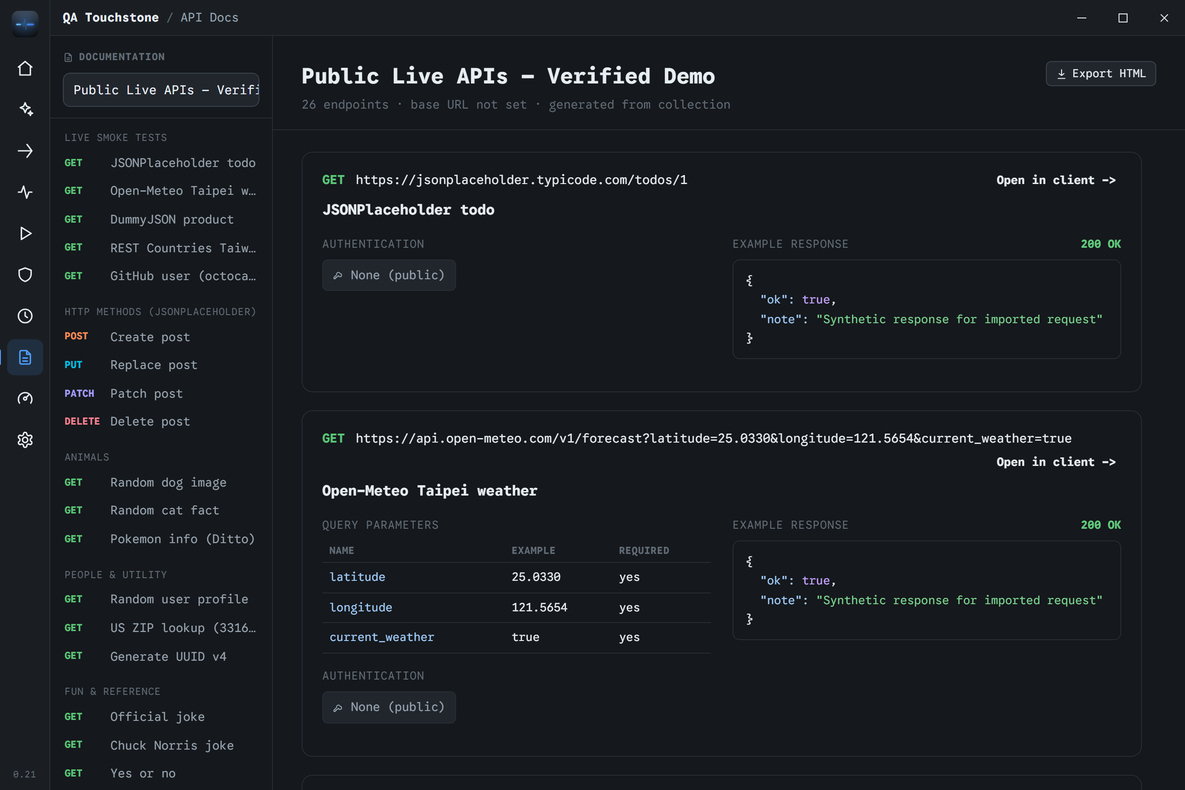
Task: Click the 121.5654 example value
Action: [540, 607]
